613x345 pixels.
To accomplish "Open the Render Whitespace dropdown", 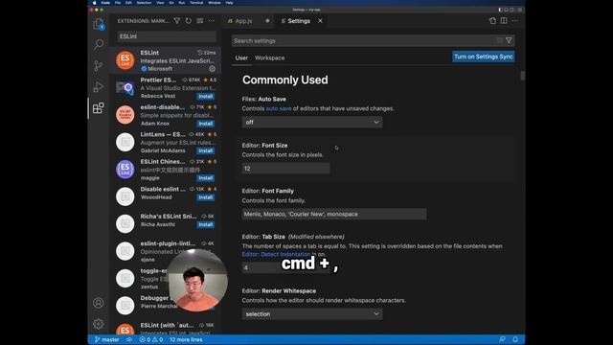I will click(312, 313).
